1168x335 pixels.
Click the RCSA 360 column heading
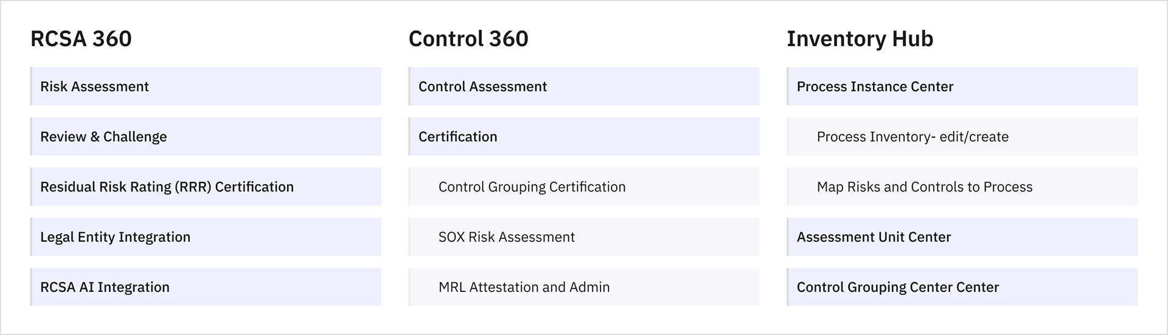[81, 39]
